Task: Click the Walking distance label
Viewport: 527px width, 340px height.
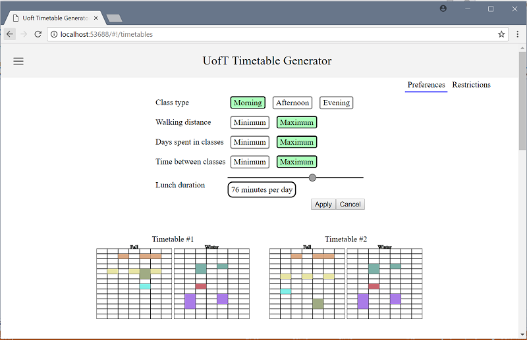Action: 183,122
